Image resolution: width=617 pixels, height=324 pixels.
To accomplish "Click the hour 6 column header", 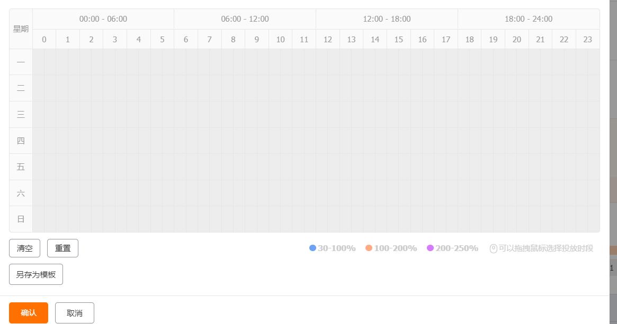I will click(186, 39).
